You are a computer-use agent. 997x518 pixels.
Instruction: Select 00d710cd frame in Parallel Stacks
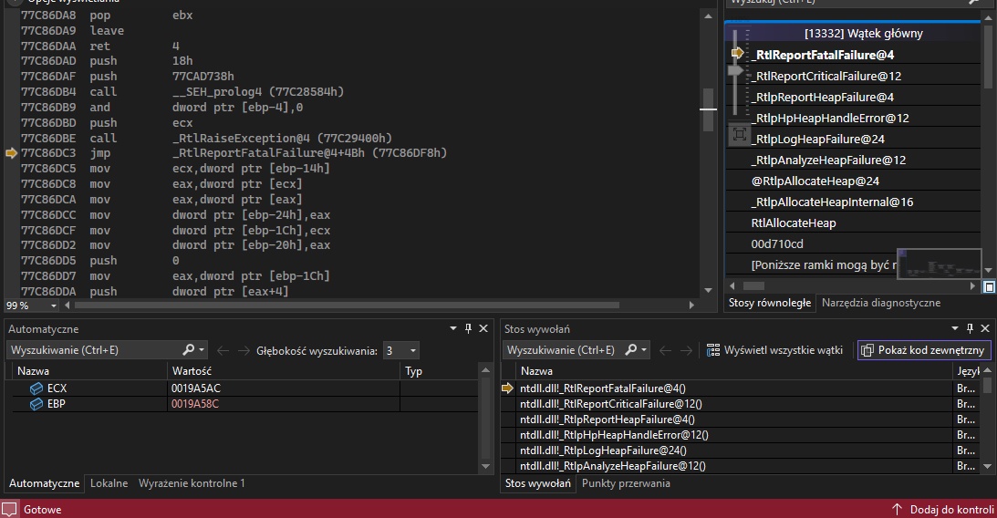coord(777,243)
